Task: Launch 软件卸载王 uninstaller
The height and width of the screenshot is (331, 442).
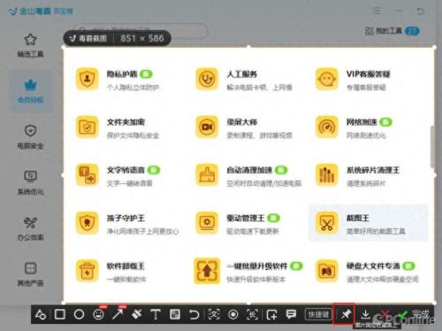Action: pyautogui.click(x=111, y=272)
